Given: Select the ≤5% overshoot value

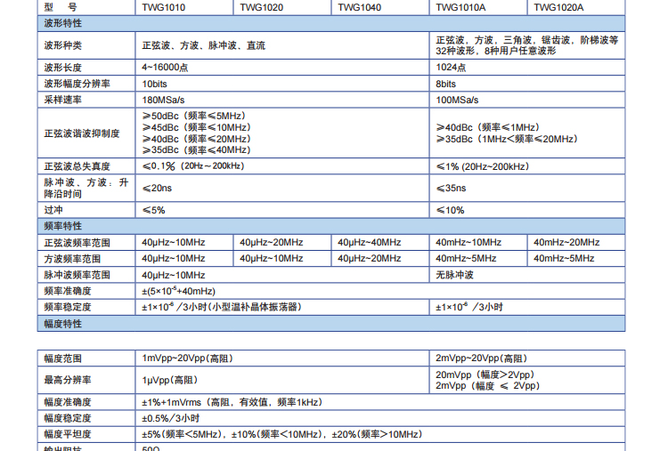Looking at the screenshot, I should pyautogui.click(x=153, y=210).
